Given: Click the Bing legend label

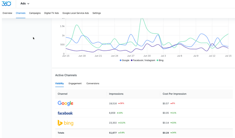Looking at the screenshot, I should (x=161, y=60).
